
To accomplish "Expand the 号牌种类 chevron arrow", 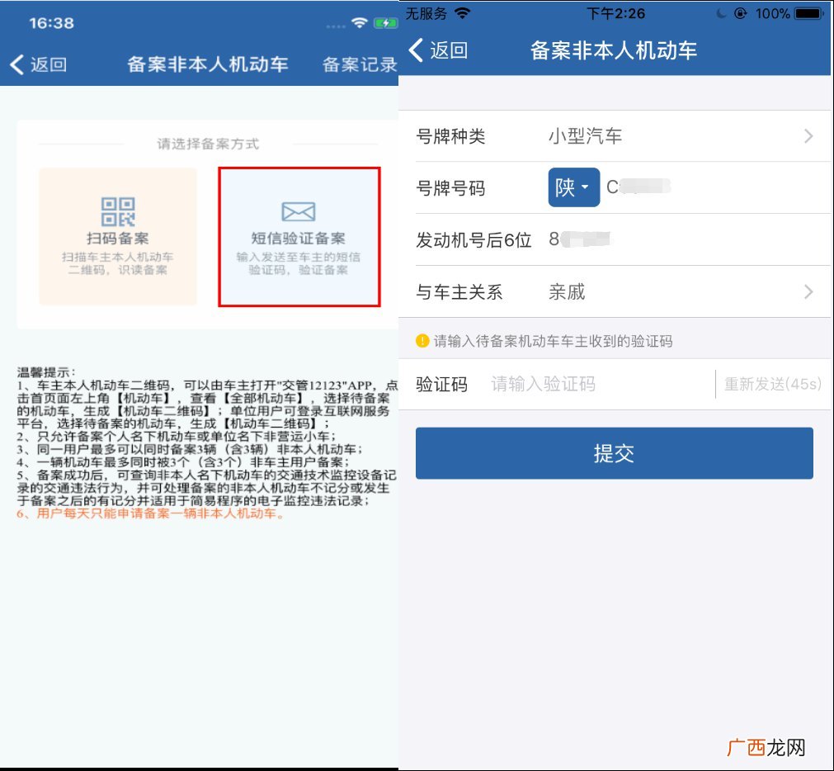I will click(x=808, y=136).
